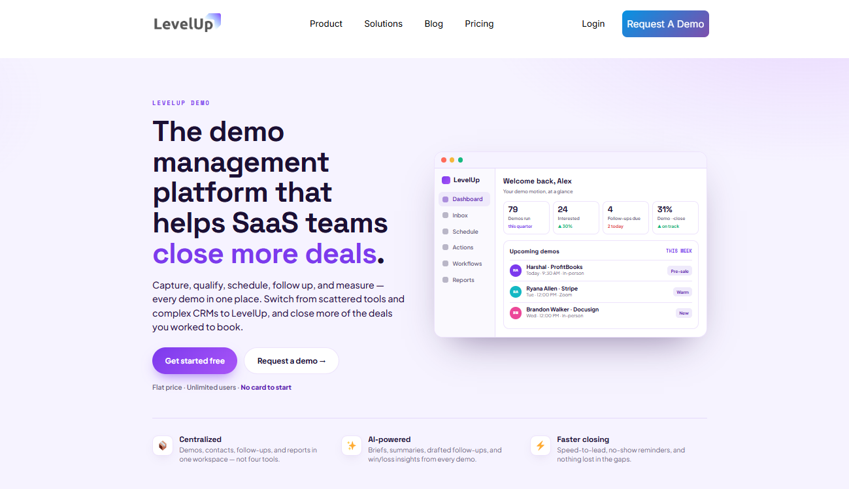
Task: Click the Faster closing feature title
Action: pyautogui.click(x=583, y=439)
